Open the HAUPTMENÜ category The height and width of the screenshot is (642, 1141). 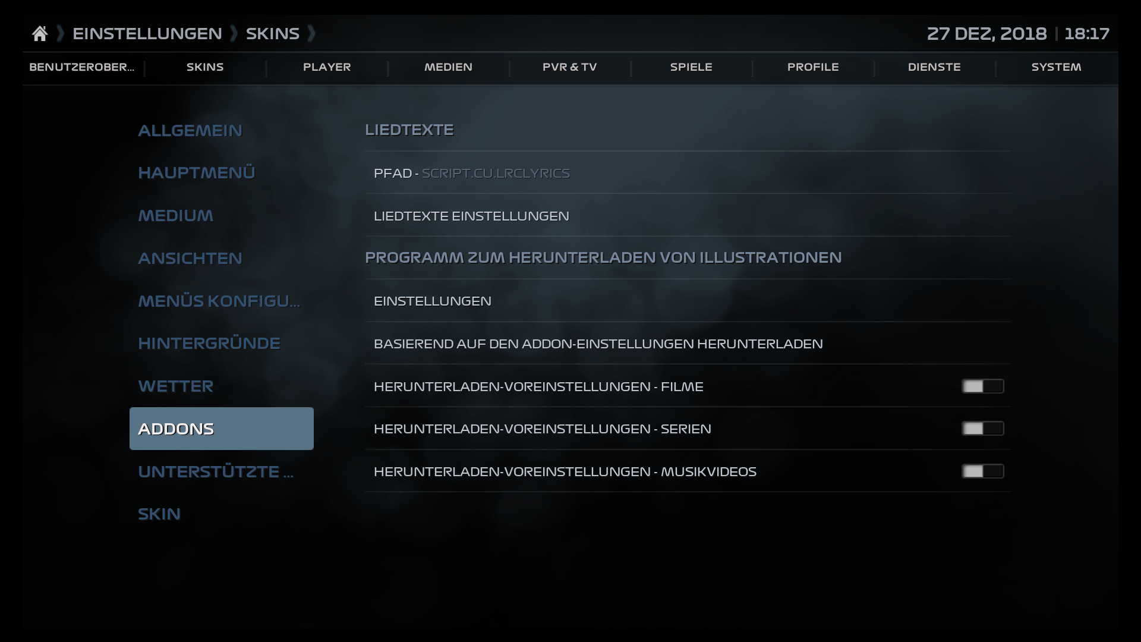pyautogui.click(x=196, y=172)
